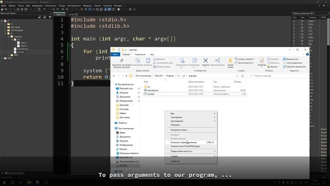Screen dimensions: 330x186
Task: Click the refresh button beside address bar
Action: coord(243,76)
